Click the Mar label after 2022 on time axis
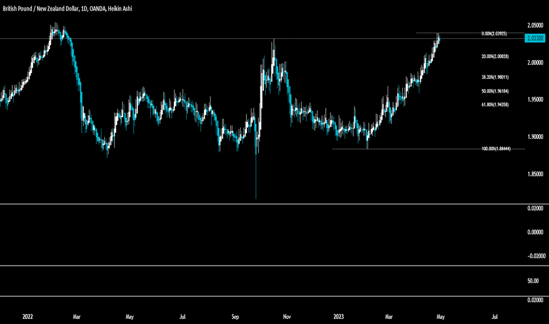Image resolution: width=549 pixels, height=324 pixels. pos(77,317)
